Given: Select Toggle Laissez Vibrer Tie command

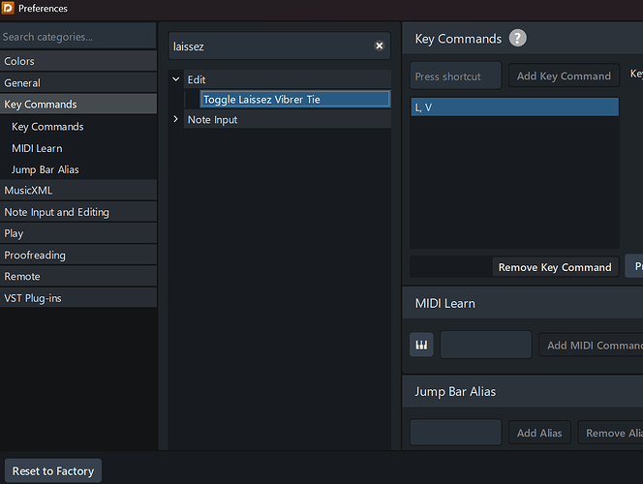Looking at the screenshot, I should click(294, 100).
